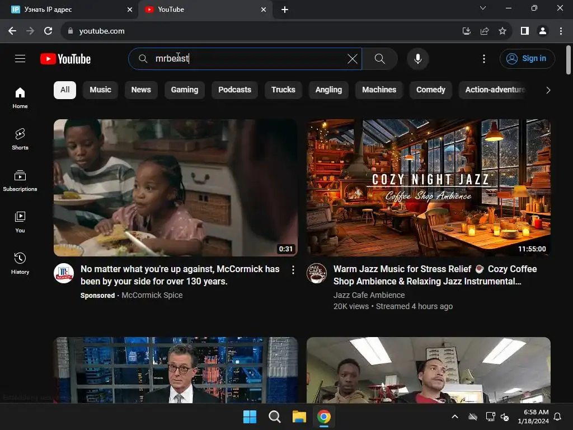Viewport: 573px width, 430px height.
Task: Open Windows taskbar search
Action: point(274,417)
